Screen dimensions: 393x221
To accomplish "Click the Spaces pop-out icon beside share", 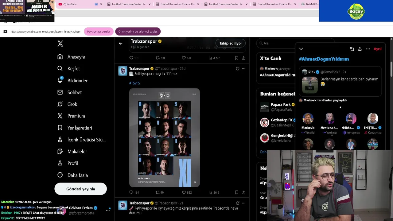I will (352, 49).
